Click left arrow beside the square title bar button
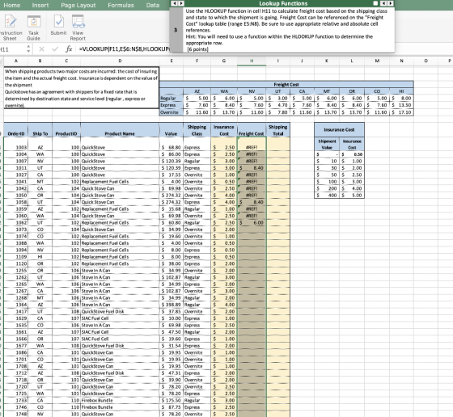The width and height of the screenshot is (453, 417). [x=383, y=3]
